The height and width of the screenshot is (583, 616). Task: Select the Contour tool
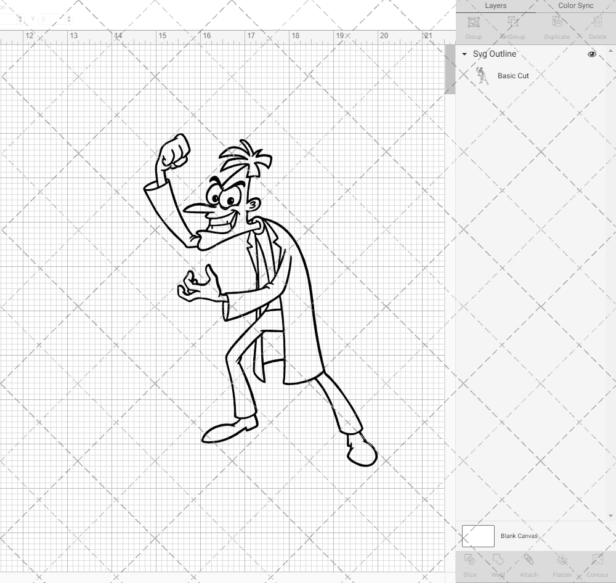(x=597, y=560)
